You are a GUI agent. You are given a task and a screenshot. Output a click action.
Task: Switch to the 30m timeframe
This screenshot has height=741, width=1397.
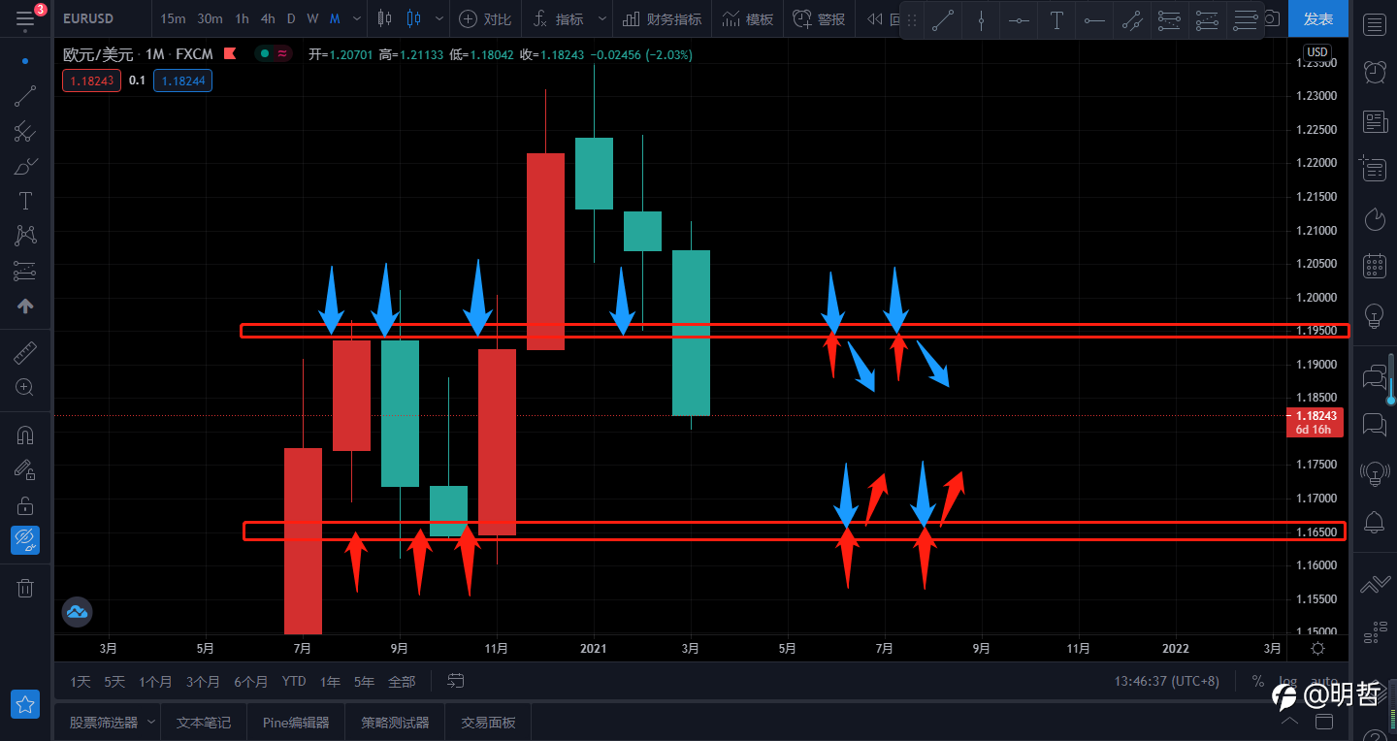[x=210, y=18]
